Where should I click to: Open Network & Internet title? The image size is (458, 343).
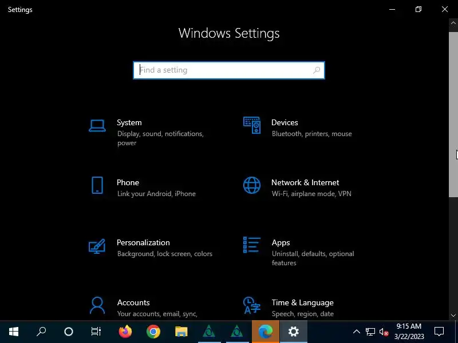pyautogui.click(x=305, y=182)
